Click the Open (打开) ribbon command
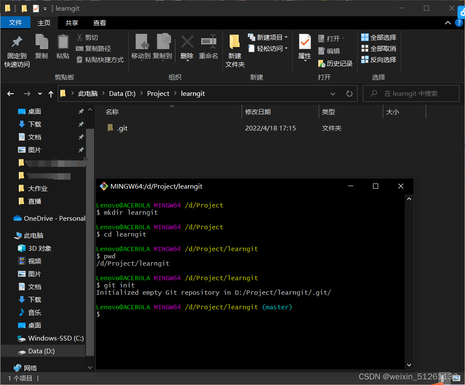Viewport: 465px width, 385px height. (x=331, y=38)
